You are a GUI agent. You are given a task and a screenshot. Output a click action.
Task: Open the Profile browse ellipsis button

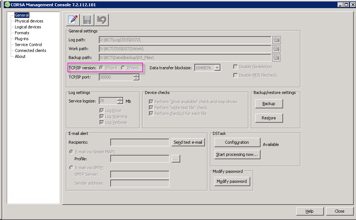pos(176,159)
